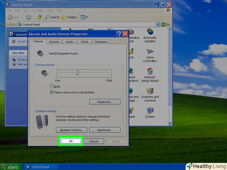The height and width of the screenshot is (170, 227).
Task: Expand the Address bar dropdown
Action: tap(158, 25)
